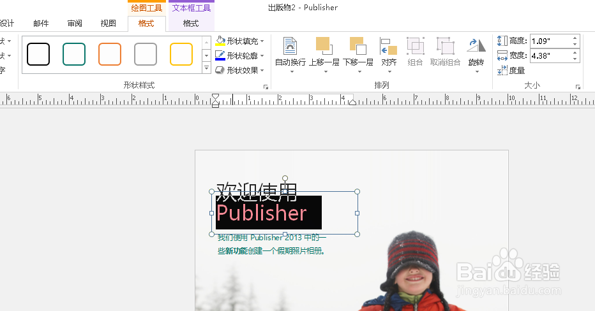The height and width of the screenshot is (311, 595).
Task: Click the shape outline pen icon
Action: click(x=220, y=55)
